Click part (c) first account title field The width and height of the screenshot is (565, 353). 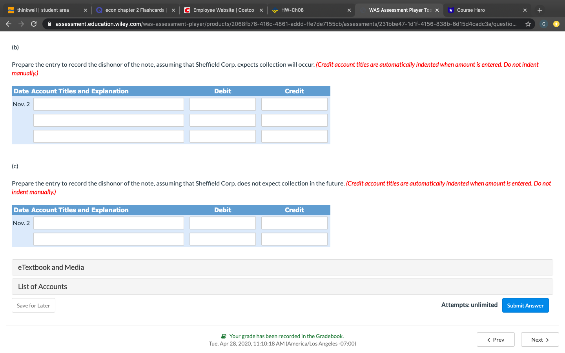(x=109, y=223)
